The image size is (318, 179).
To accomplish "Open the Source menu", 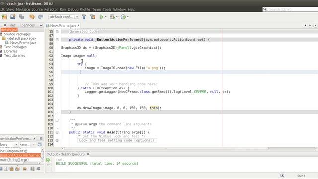I will [x=37, y=9].
